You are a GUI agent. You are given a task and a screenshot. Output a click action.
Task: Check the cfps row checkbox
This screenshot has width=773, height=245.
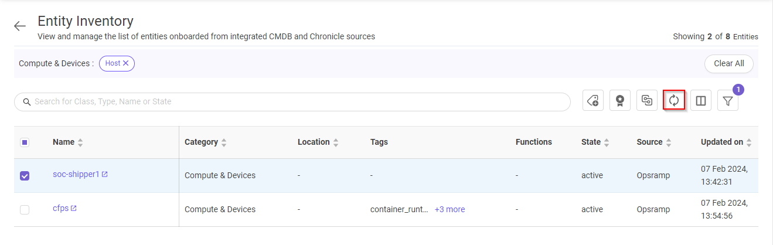[x=25, y=209]
